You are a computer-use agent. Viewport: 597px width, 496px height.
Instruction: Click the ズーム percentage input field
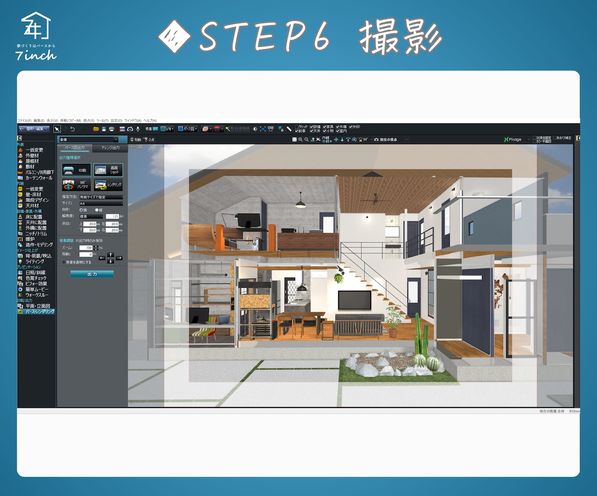click(x=86, y=248)
